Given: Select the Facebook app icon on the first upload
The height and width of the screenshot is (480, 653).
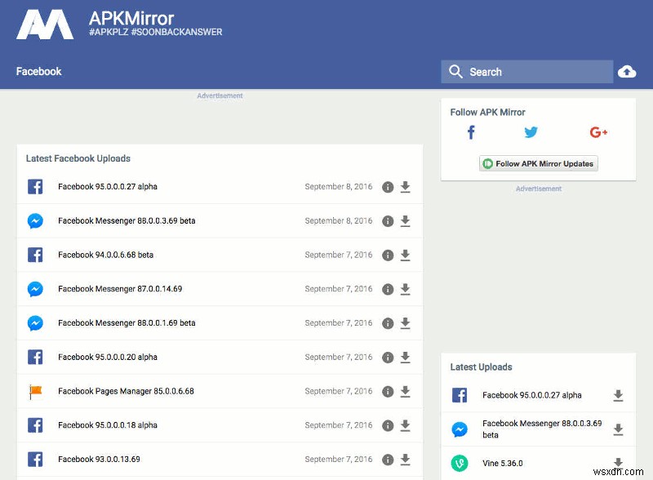Looking at the screenshot, I should pos(35,186).
